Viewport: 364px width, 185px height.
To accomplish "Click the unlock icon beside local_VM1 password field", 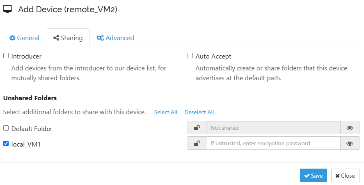I will point(197,143).
